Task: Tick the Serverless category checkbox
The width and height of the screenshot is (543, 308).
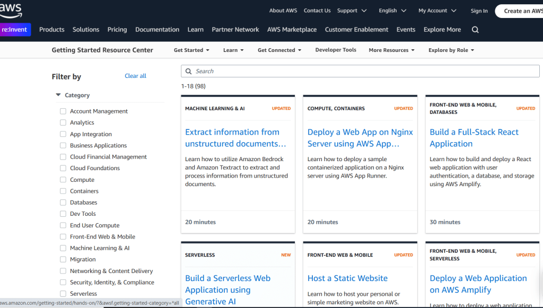Action: 63,294
